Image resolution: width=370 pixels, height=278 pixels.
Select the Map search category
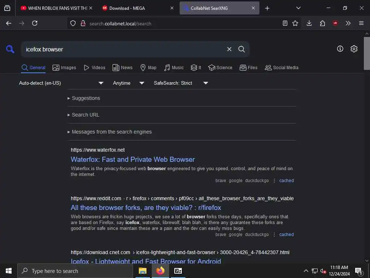148,68
